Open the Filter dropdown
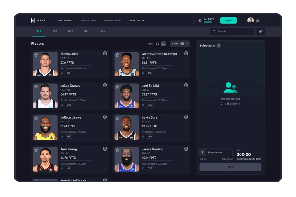 (180, 44)
